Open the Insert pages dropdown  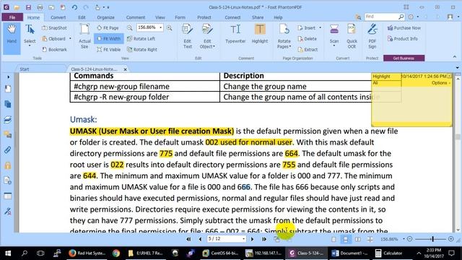321,27
